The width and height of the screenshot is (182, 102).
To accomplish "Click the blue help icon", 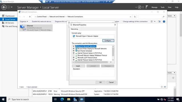I will [x=164, y=22].
